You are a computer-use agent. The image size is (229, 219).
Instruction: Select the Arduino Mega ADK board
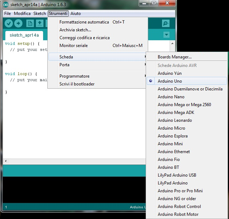[187, 113]
